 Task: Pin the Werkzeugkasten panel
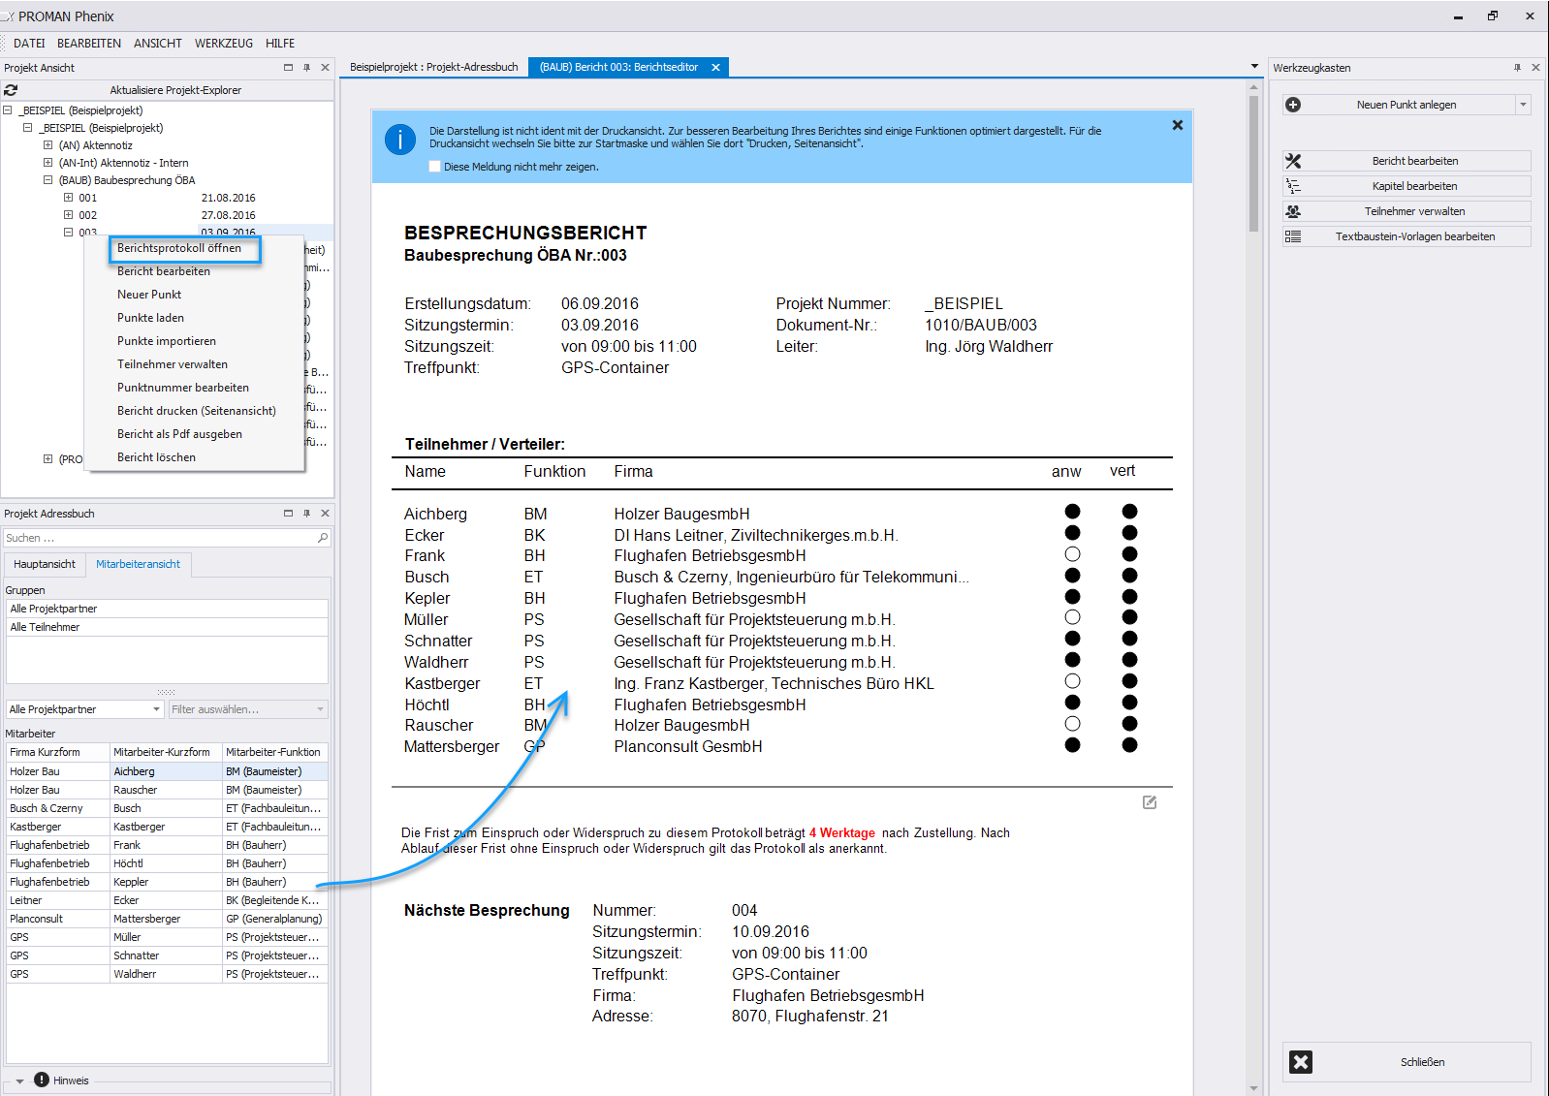(1517, 68)
